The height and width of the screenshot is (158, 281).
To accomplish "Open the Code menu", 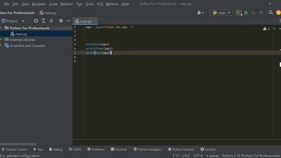I will [53, 4].
